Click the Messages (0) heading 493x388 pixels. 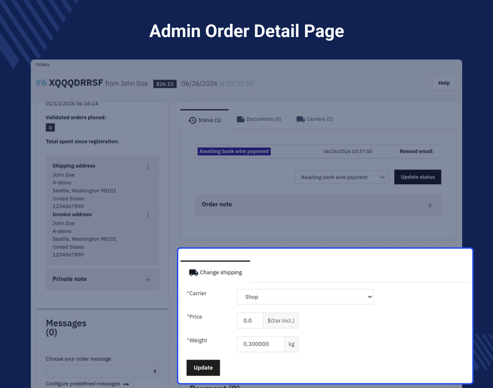pos(66,328)
